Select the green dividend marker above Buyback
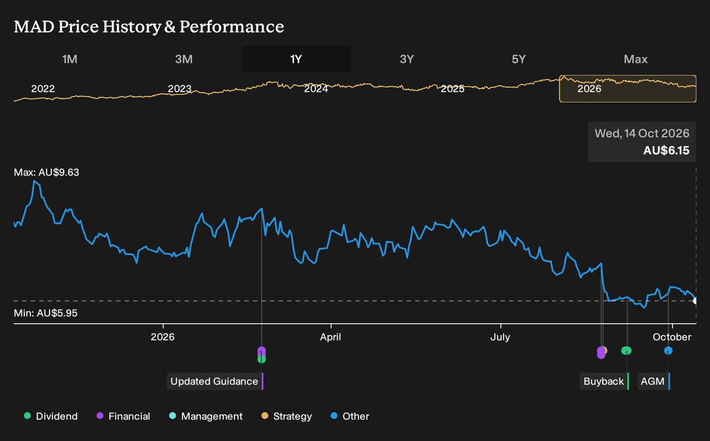The height and width of the screenshot is (441, 710). (x=626, y=351)
